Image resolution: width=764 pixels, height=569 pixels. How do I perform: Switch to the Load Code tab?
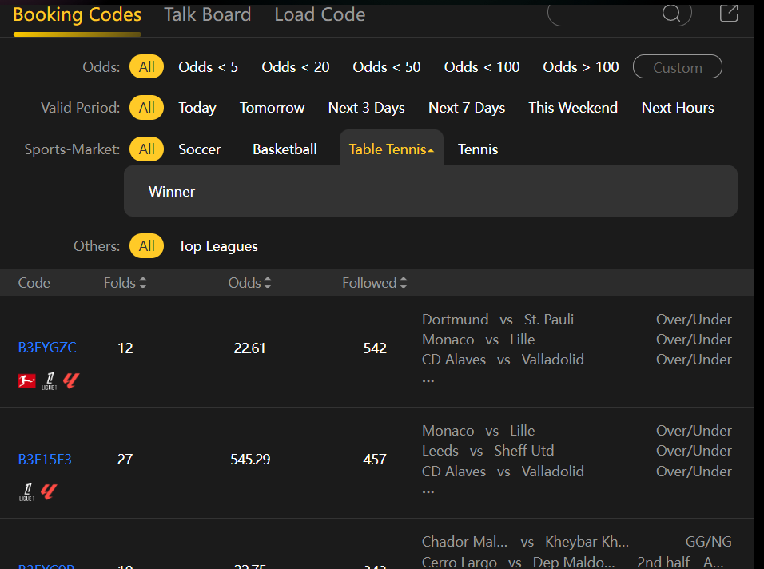coord(319,14)
